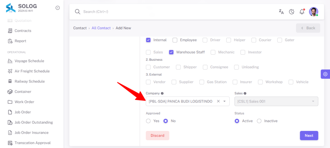Viewport: 330px width, 148px height.
Task: Check the Employee checkbox
Action: [x=175, y=40]
